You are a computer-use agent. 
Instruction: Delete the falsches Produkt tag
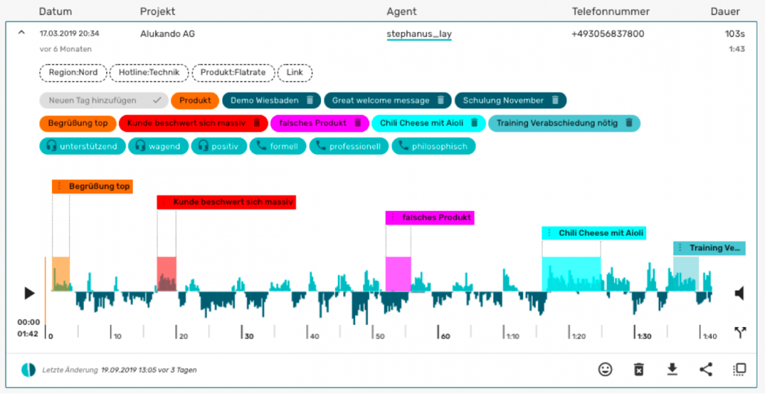click(357, 123)
